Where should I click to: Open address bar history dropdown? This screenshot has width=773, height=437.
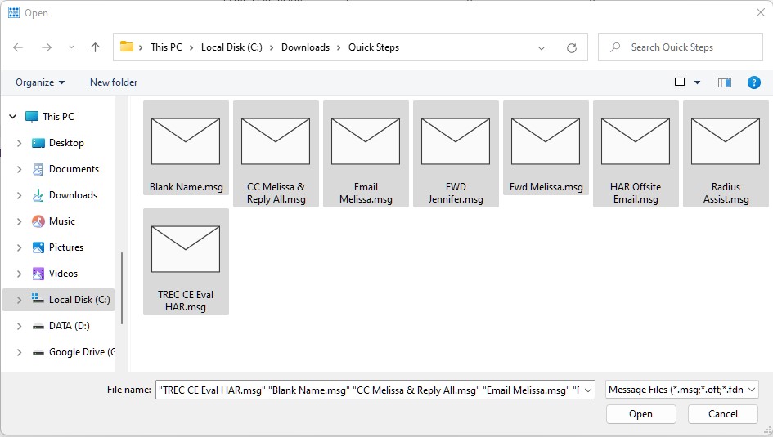[542, 47]
